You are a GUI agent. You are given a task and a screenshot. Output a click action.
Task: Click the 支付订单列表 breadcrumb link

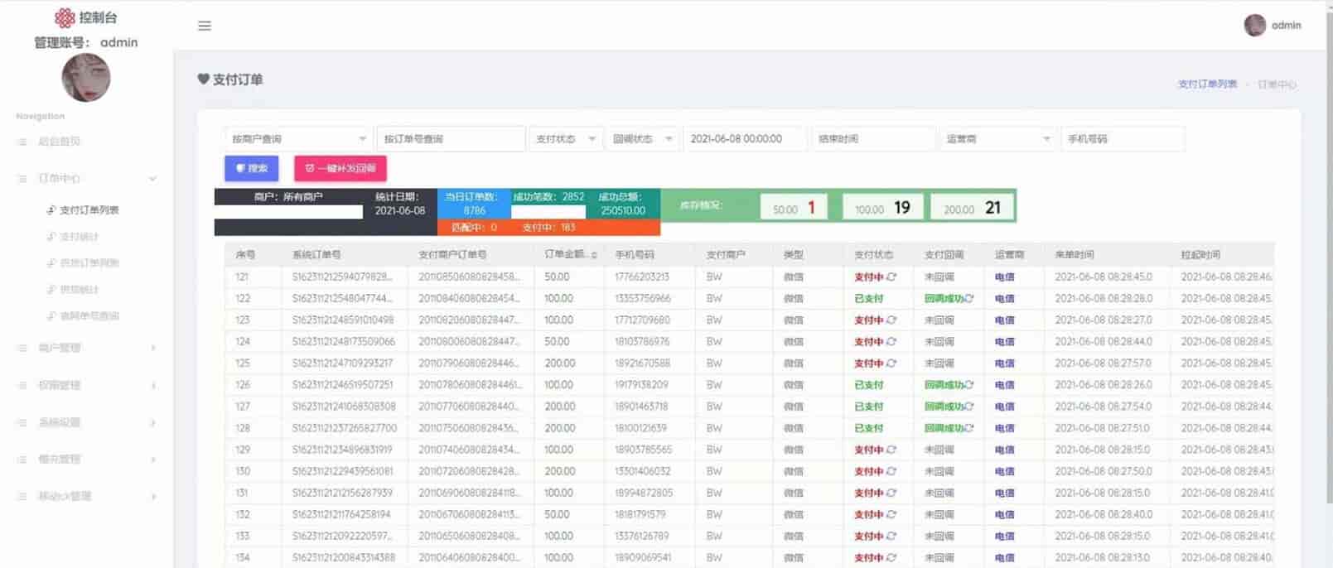coord(1207,84)
